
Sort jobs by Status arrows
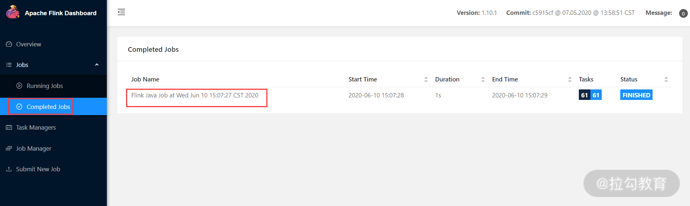[666, 80]
